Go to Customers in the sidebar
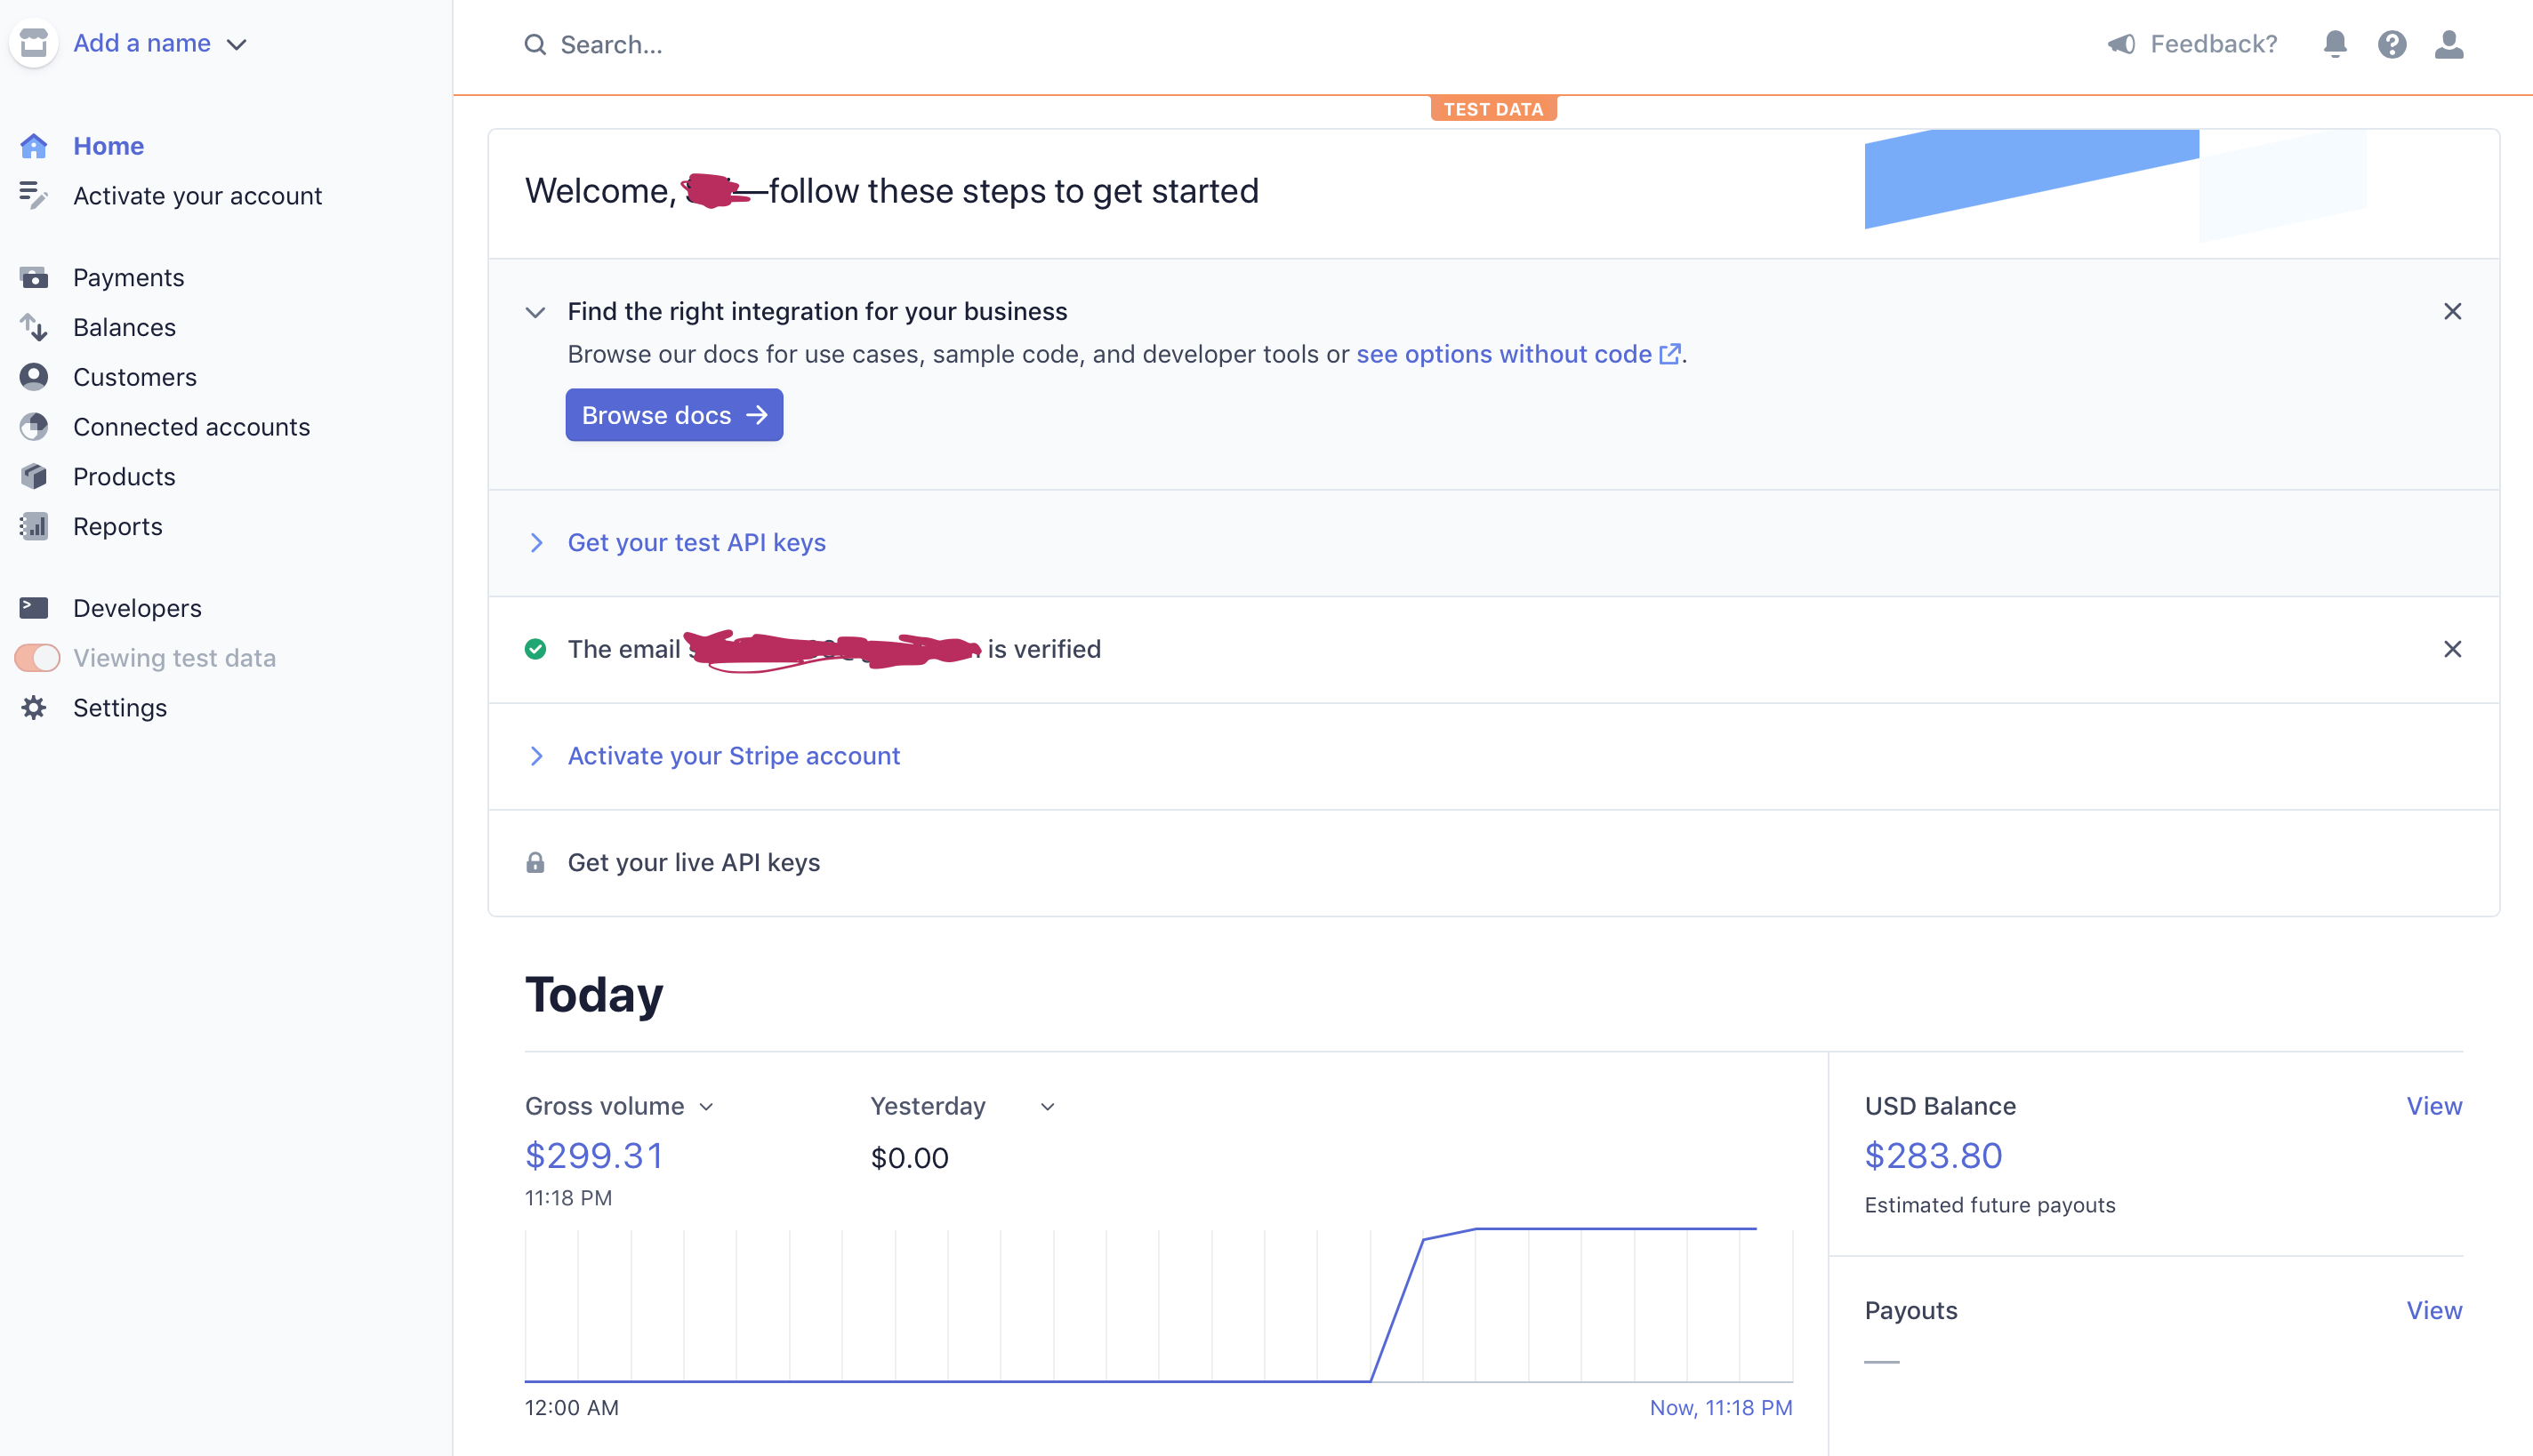Screen dimensions: 2533x1456 pyautogui.click(x=135, y=377)
